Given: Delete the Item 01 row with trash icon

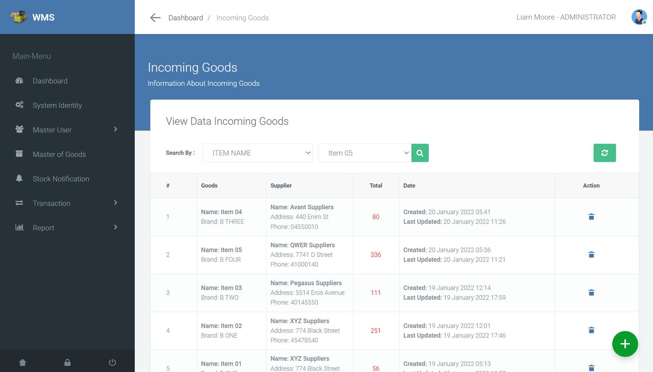Looking at the screenshot, I should (x=591, y=368).
